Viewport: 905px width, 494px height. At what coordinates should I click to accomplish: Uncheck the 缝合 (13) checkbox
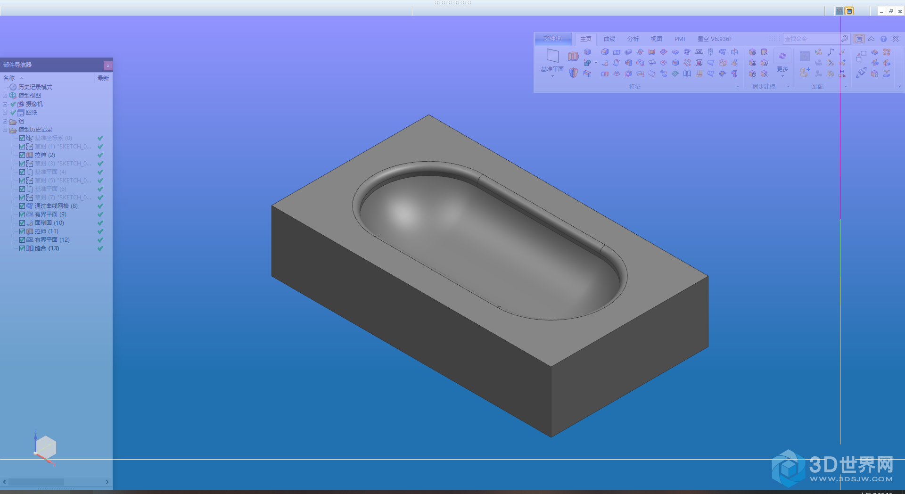[22, 248]
